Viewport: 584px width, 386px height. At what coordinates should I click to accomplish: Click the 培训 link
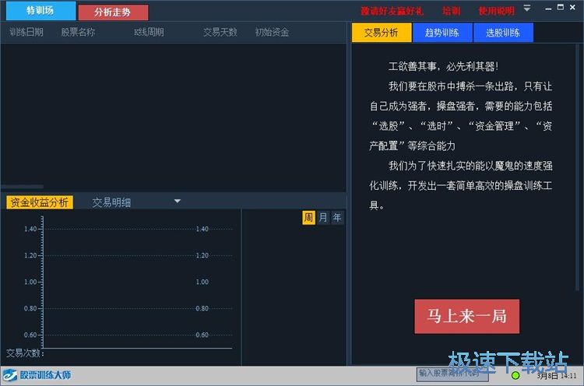click(x=452, y=12)
